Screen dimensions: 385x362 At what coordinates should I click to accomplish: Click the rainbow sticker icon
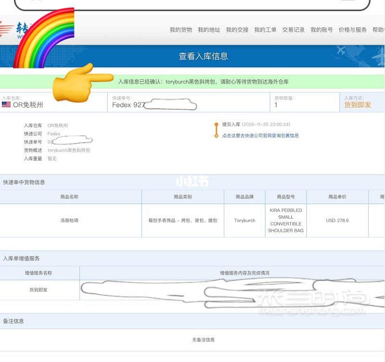(44, 38)
